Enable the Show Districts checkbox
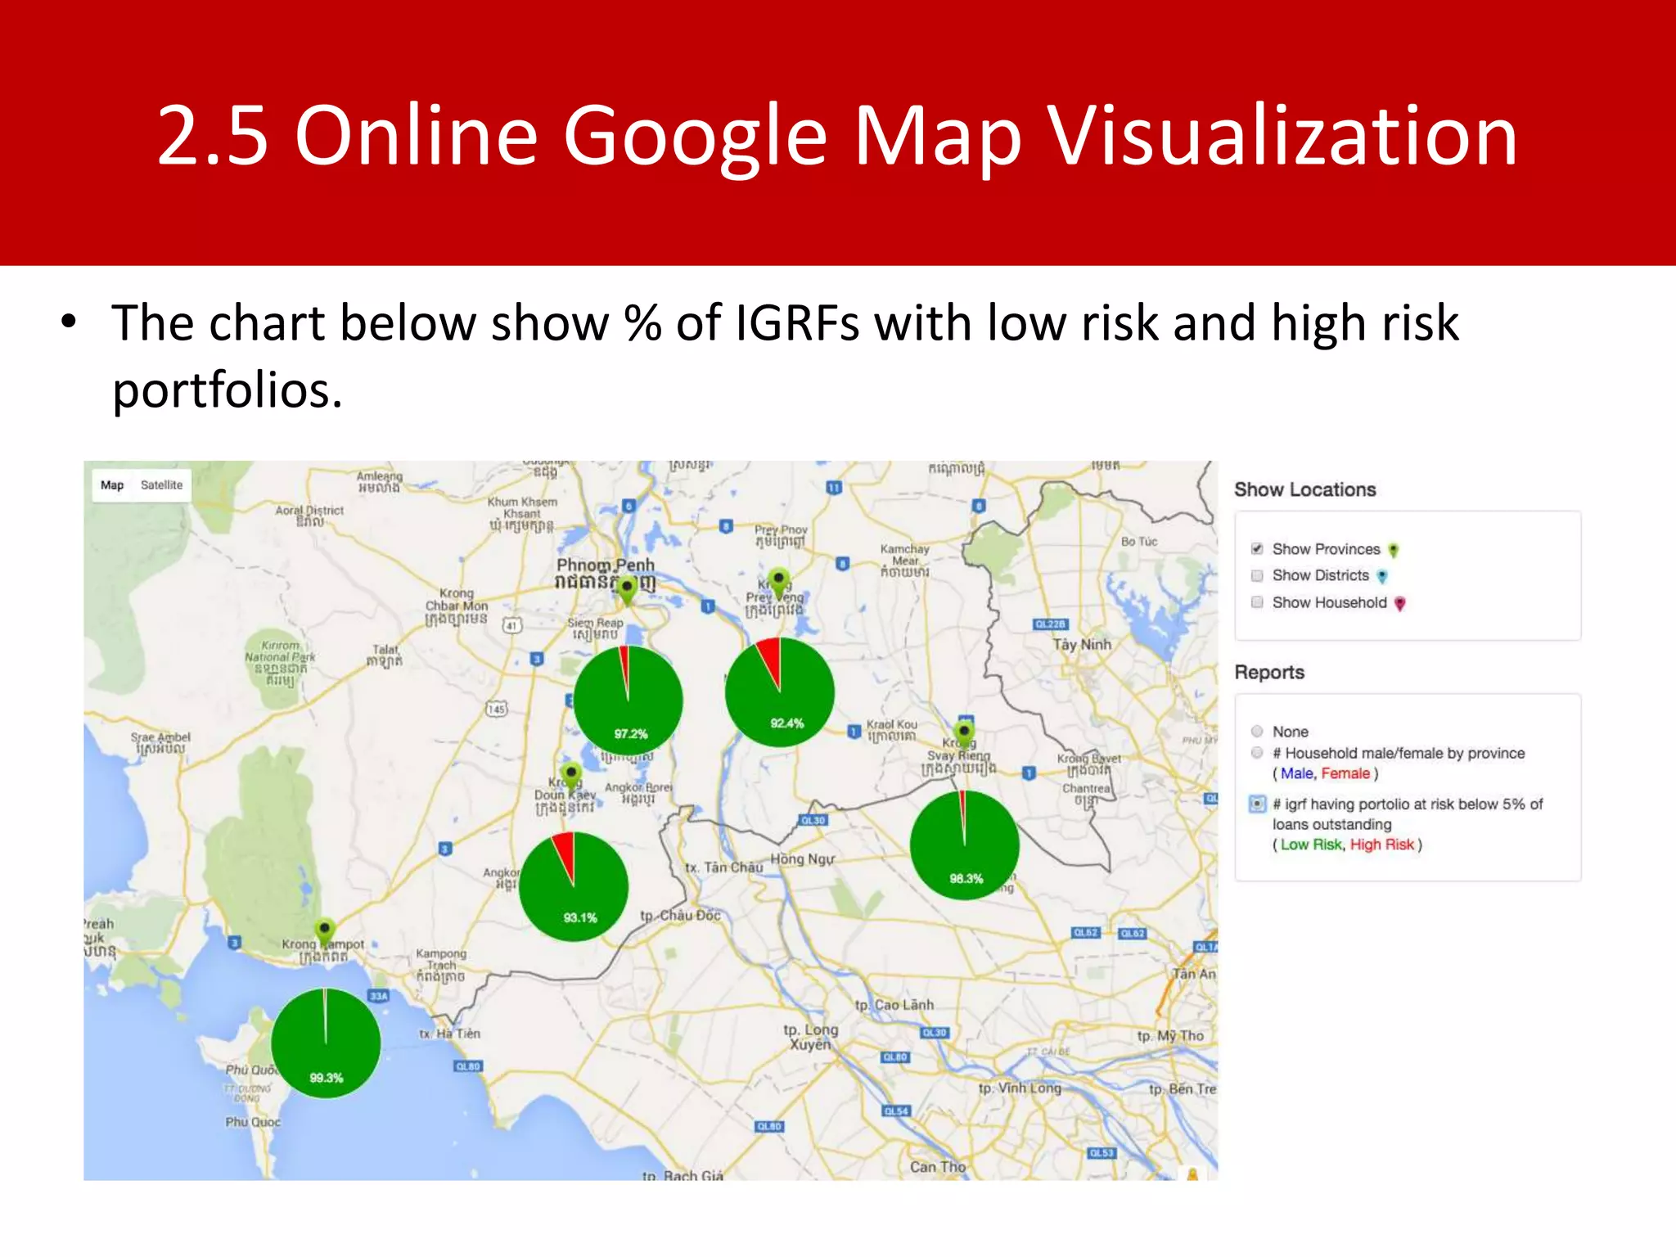 click(1257, 575)
